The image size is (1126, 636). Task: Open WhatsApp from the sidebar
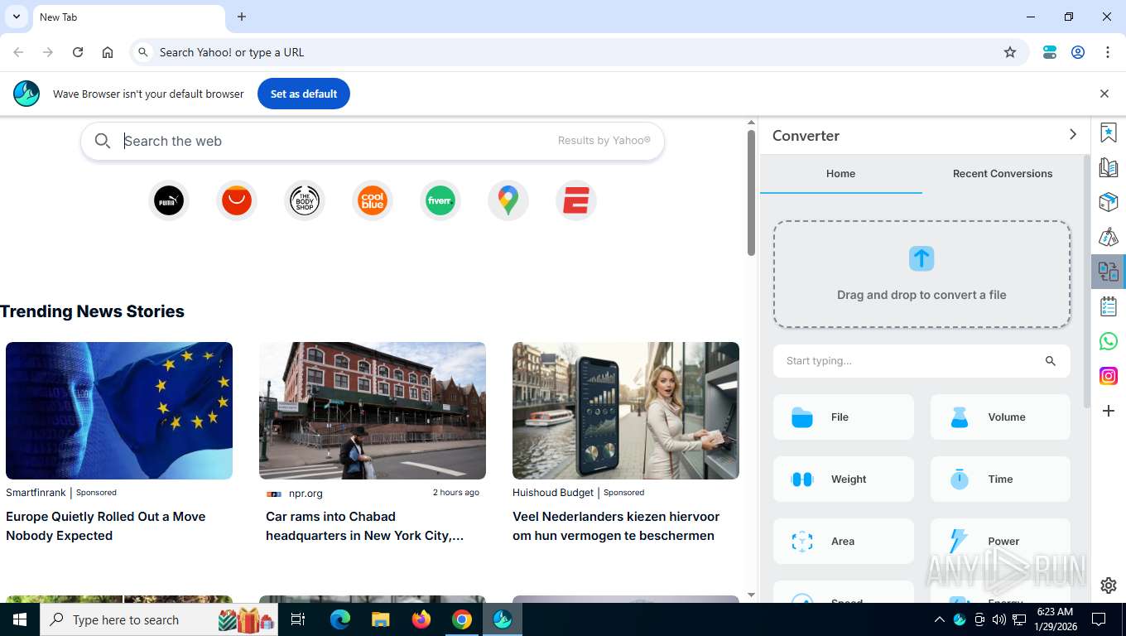click(x=1109, y=341)
